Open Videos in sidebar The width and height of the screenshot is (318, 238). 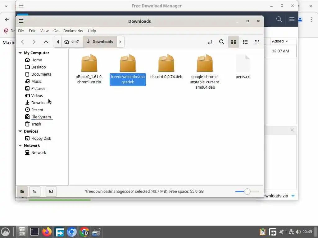37,95
